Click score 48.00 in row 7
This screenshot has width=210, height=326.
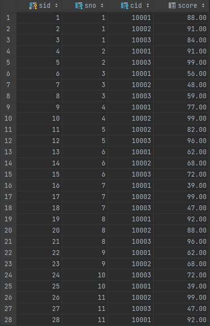point(181,85)
